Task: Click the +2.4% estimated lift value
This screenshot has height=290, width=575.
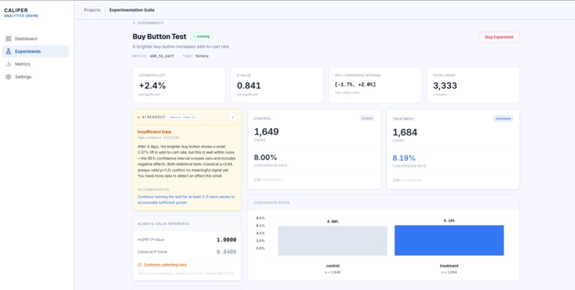Action: (x=152, y=86)
